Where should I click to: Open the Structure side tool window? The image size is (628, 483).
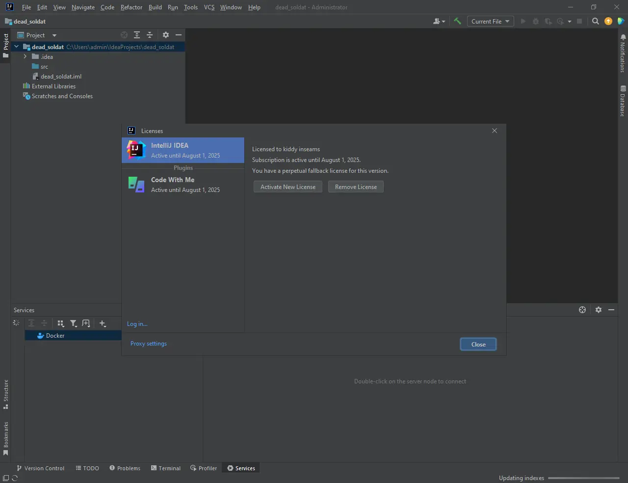(x=6, y=394)
